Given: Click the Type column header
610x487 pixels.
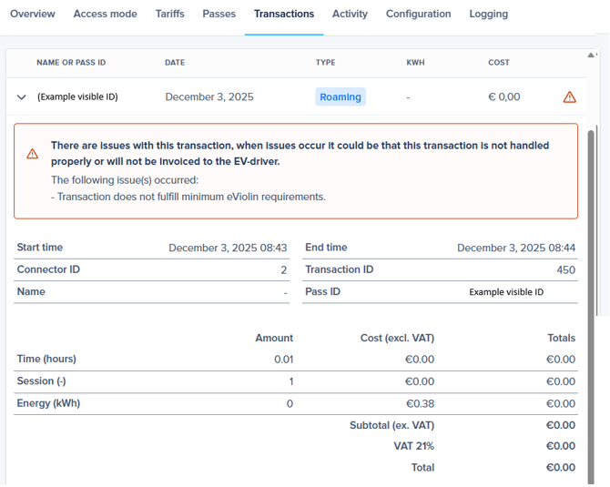Looking at the screenshot, I should [x=325, y=63].
